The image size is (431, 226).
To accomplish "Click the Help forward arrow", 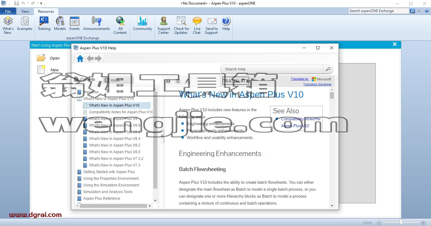I will [x=98, y=58].
